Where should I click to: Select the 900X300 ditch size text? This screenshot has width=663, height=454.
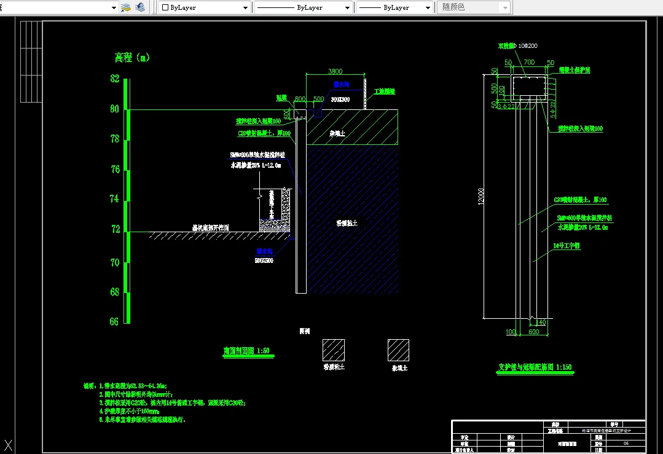(x=340, y=100)
